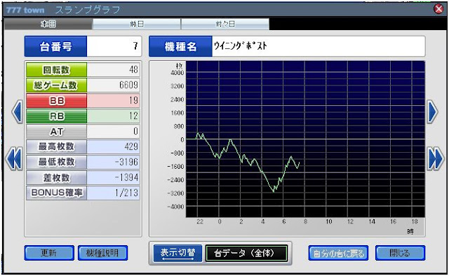The image size is (449, 276).
Task: Switch to the 本日 tab
Action: pos(48,24)
